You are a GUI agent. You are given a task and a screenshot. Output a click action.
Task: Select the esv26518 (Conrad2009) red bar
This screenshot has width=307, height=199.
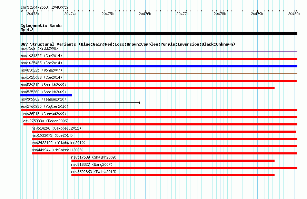[x=160, y=117]
